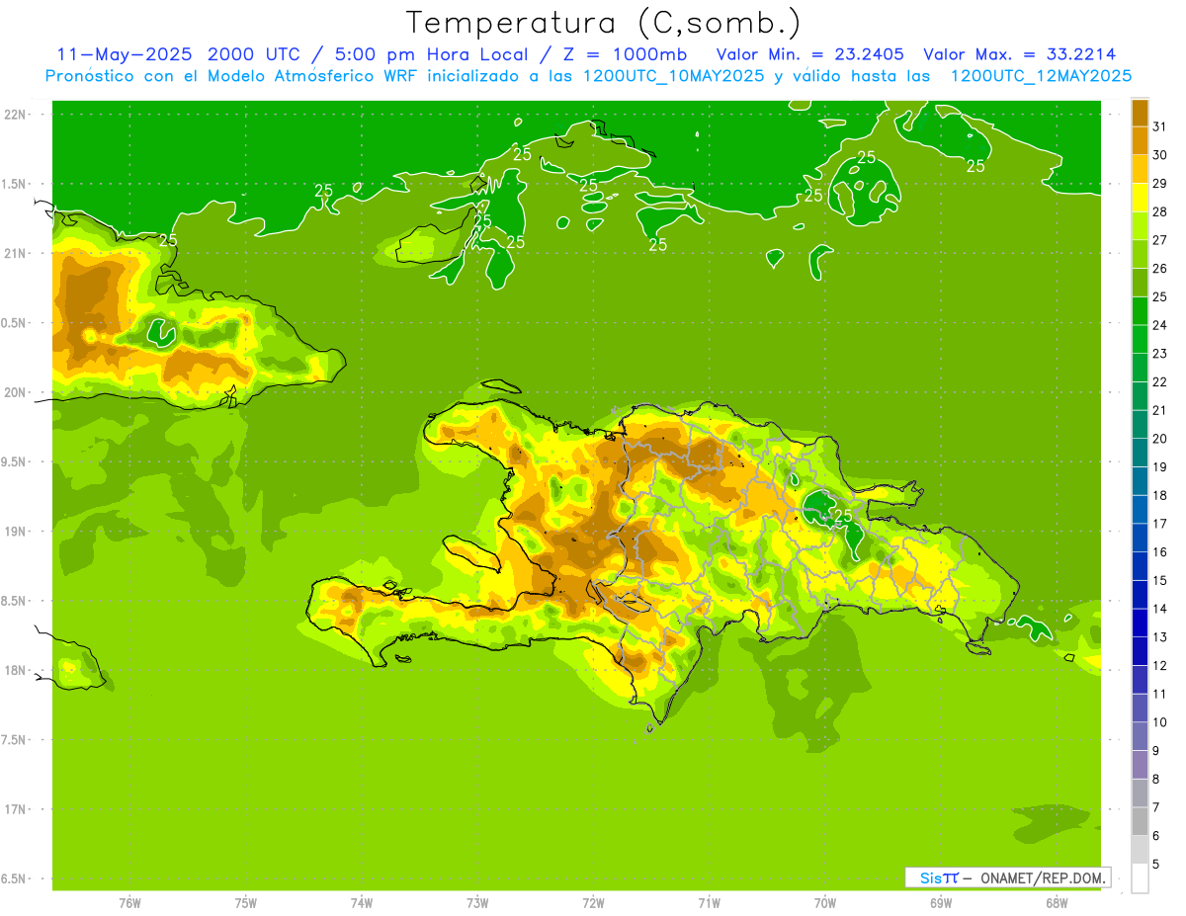Click the 7.5N latitude label
This screenshot has height=916, width=1186.
coord(15,740)
